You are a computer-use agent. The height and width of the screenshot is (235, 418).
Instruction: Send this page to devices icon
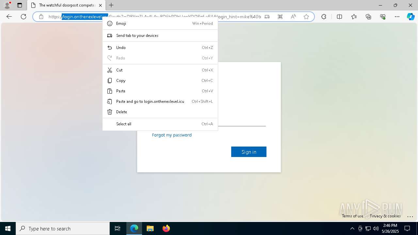click(267, 17)
